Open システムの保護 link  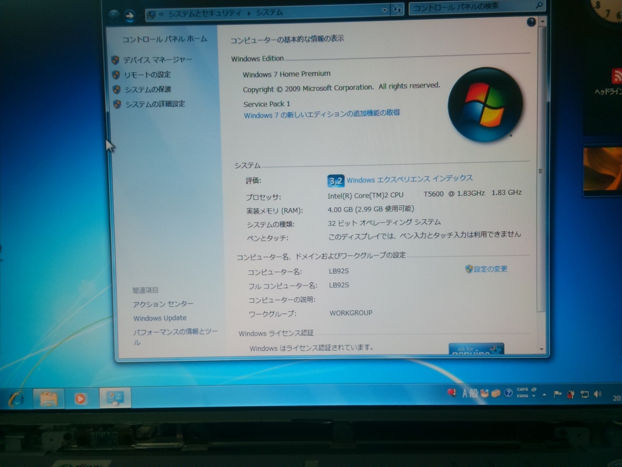[x=148, y=89]
